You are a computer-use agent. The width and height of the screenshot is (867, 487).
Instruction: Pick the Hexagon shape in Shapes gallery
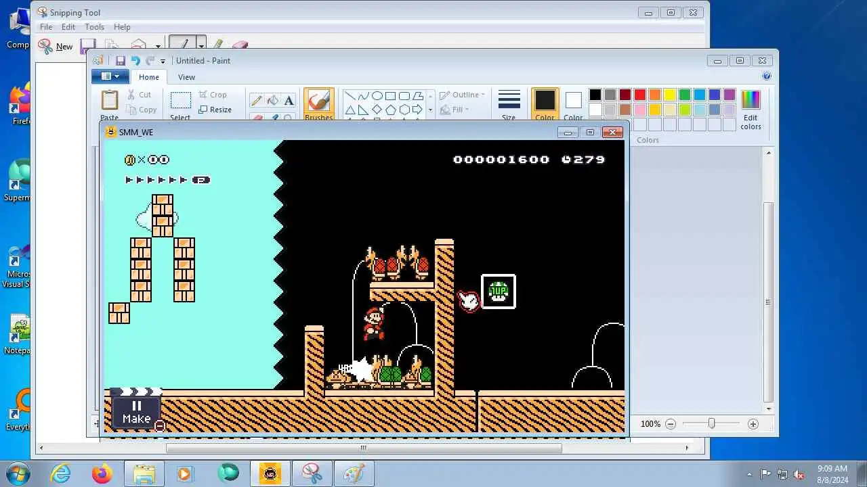tap(404, 110)
